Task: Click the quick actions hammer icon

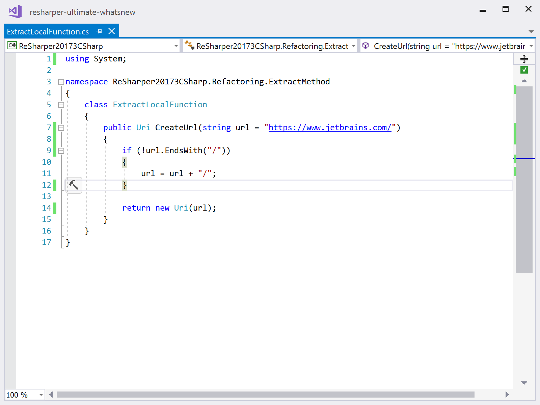Action: tap(74, 185)
